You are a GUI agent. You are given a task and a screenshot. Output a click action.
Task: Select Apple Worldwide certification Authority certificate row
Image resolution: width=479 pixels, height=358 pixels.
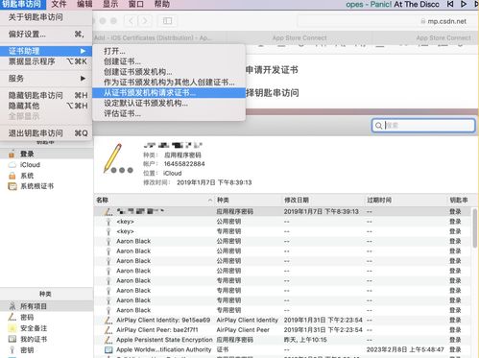(x=282, y=349)
